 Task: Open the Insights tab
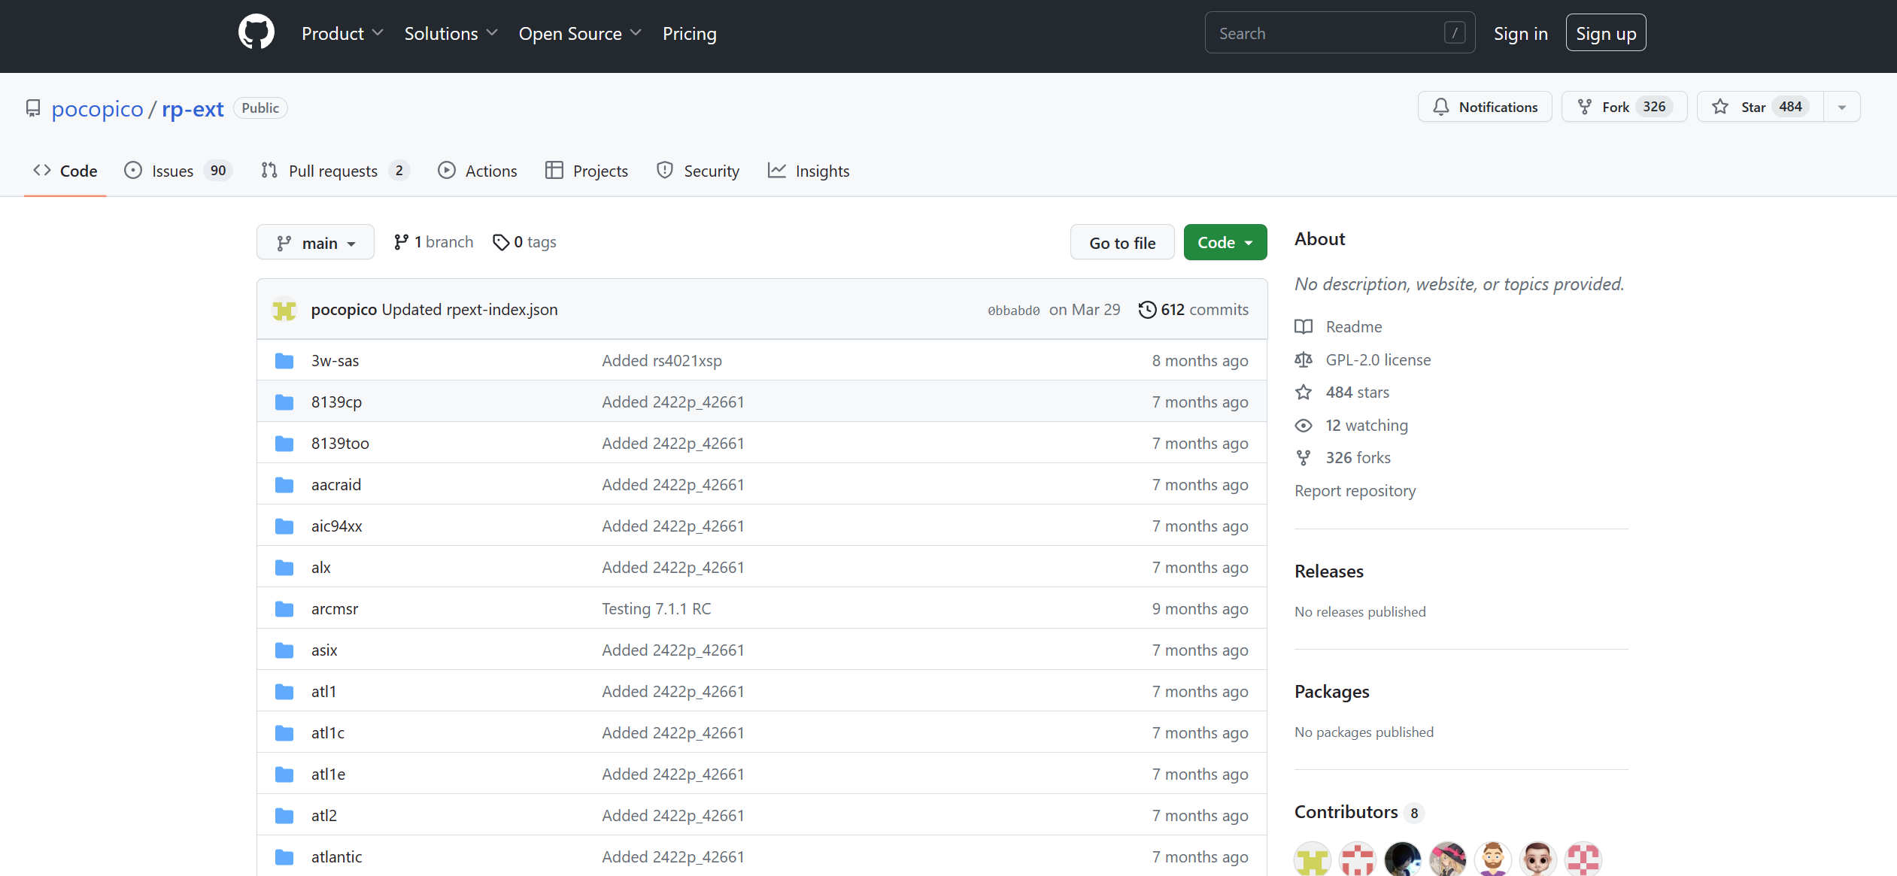click(x=809, y=171)
